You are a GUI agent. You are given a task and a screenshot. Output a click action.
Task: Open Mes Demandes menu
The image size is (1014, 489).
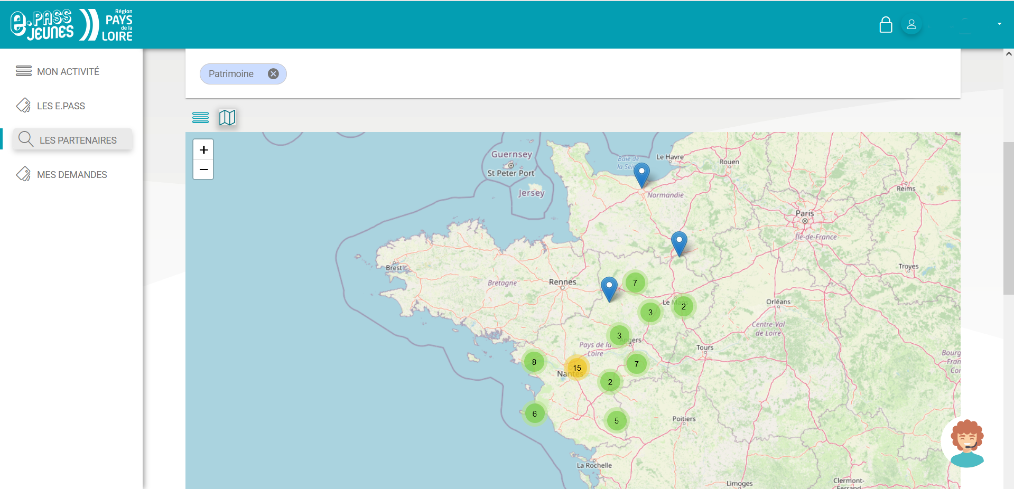[72, 174]
